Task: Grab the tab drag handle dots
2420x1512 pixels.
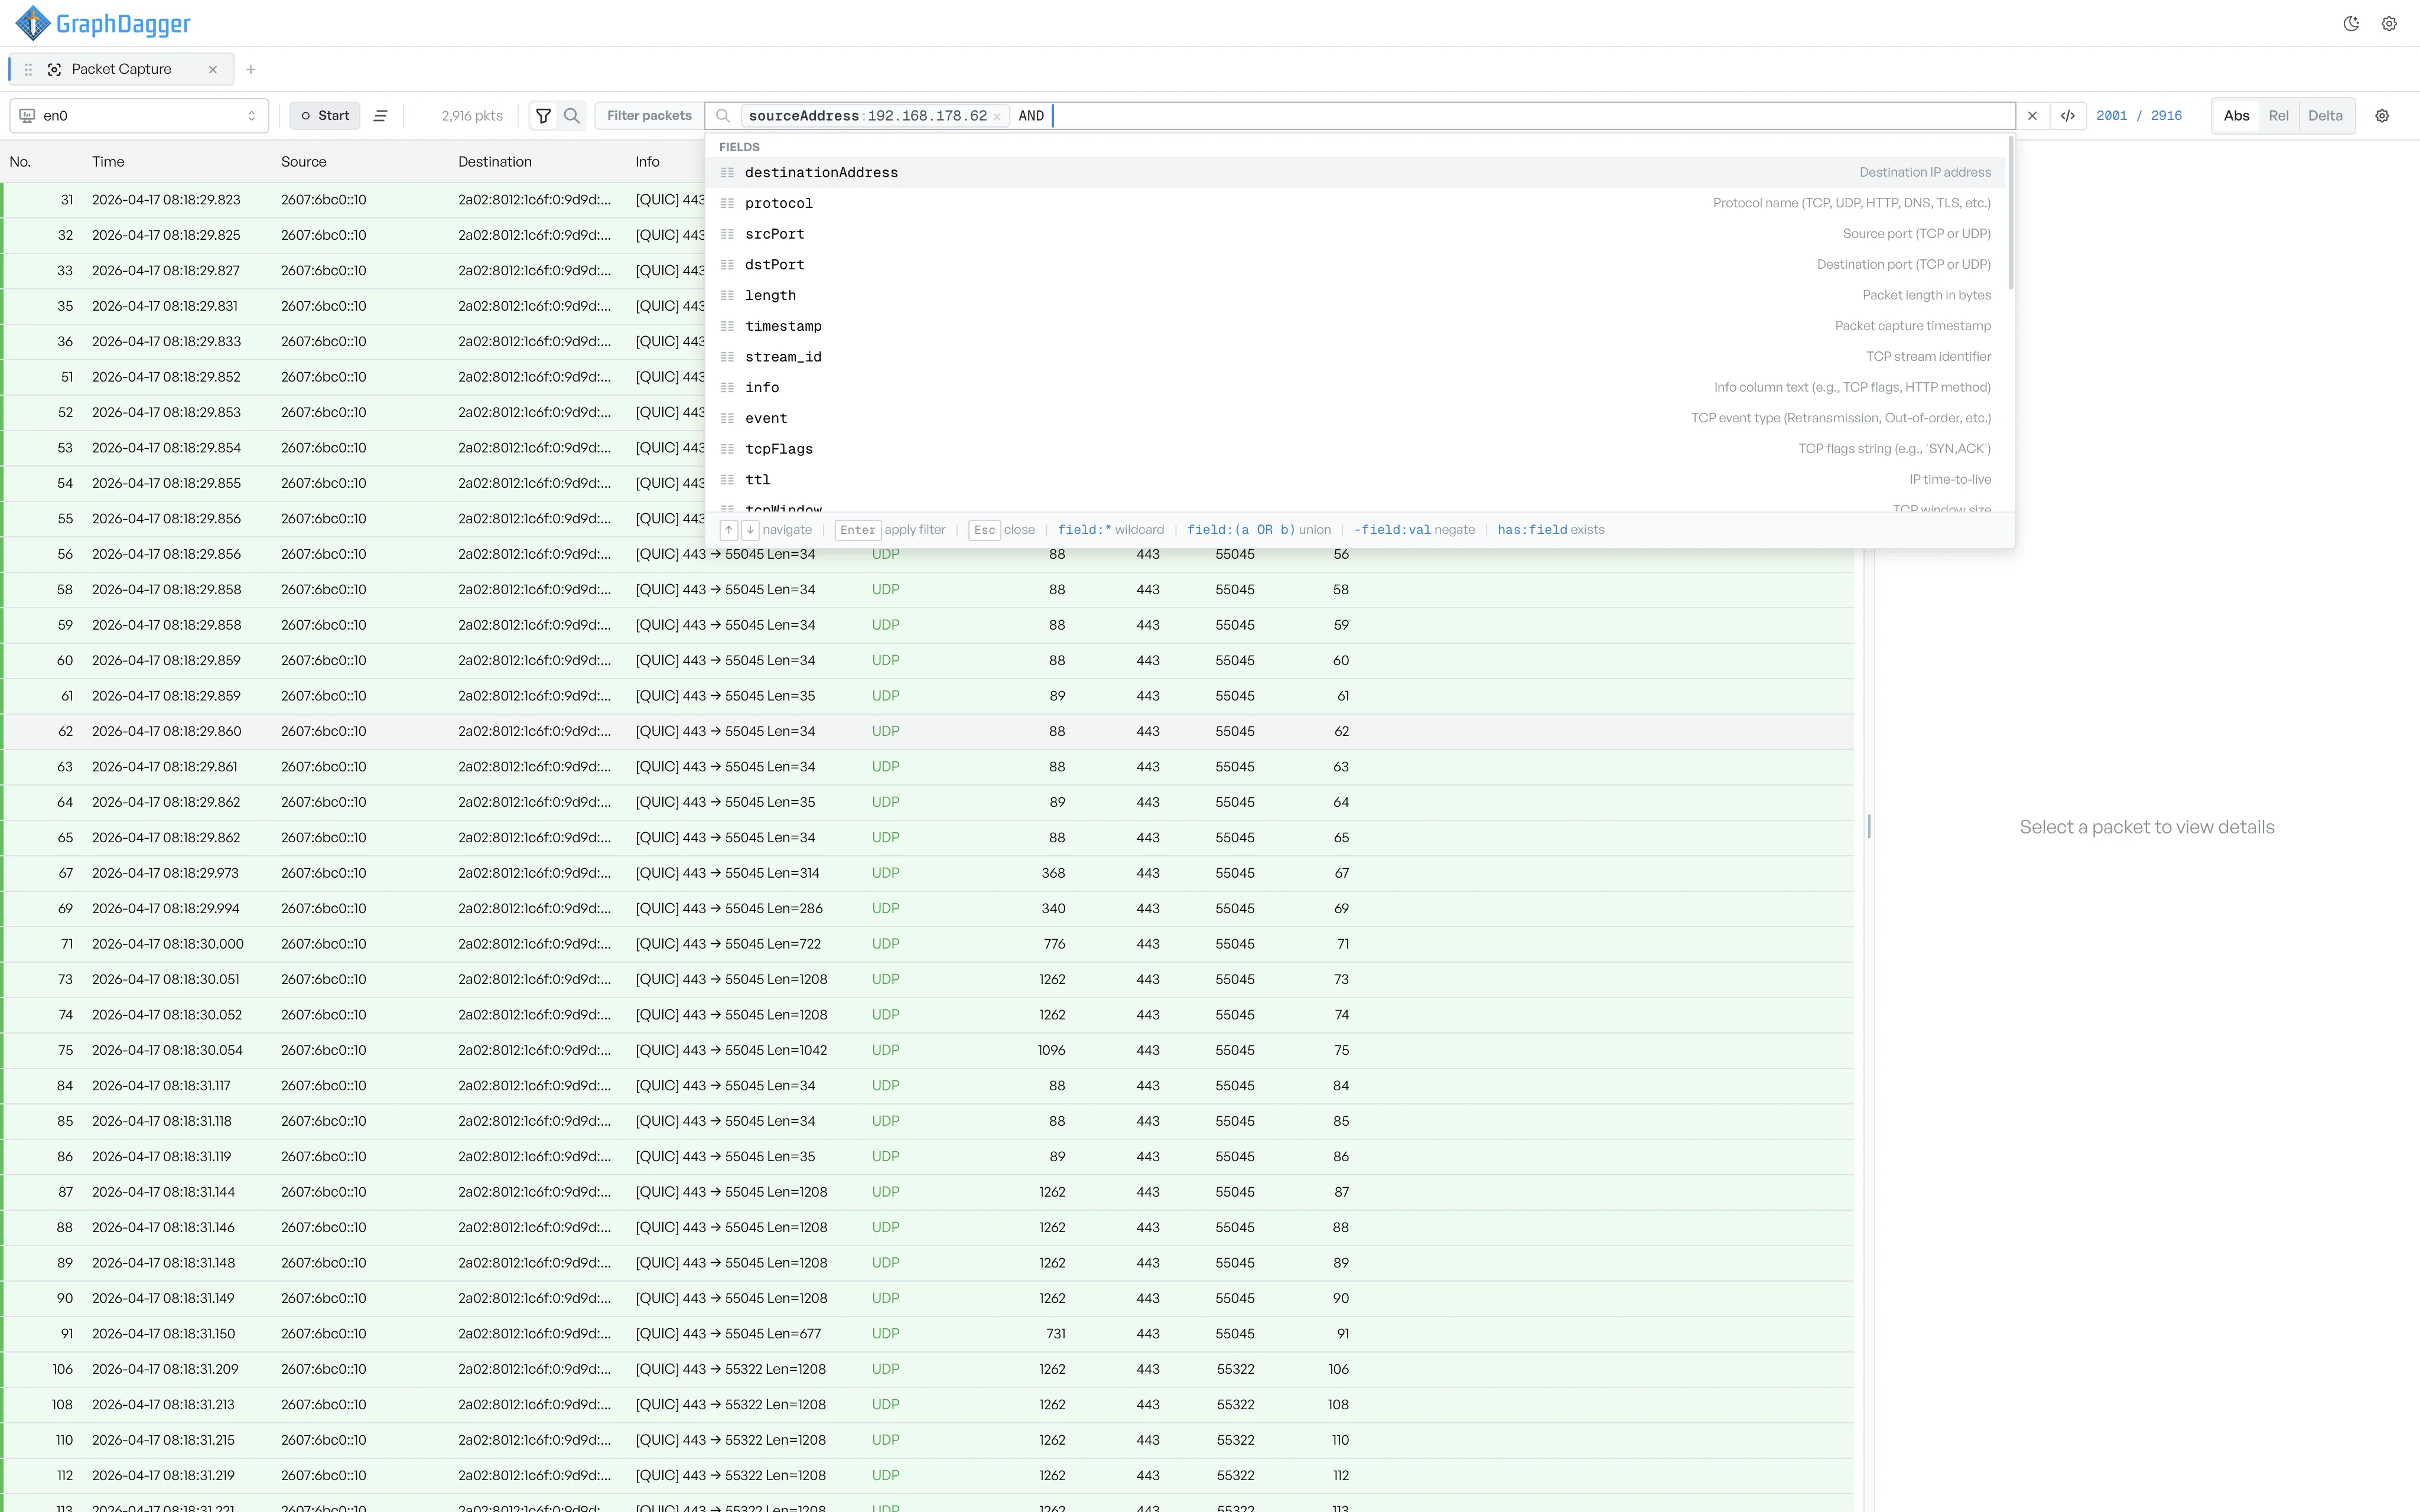Action: (x=28, y=69)
